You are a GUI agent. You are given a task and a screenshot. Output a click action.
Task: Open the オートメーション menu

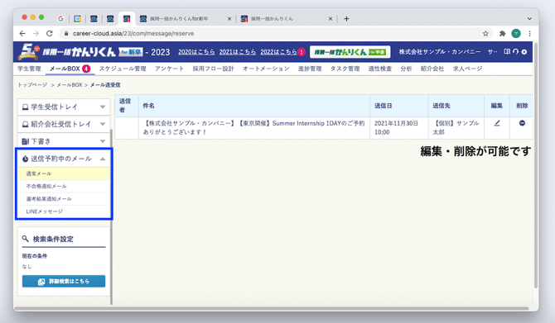point(266,69)
